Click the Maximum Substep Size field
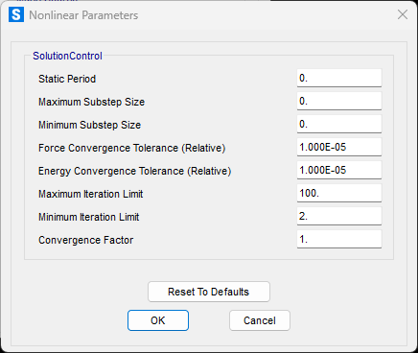The image size is (418, 353). click(339, 101)
